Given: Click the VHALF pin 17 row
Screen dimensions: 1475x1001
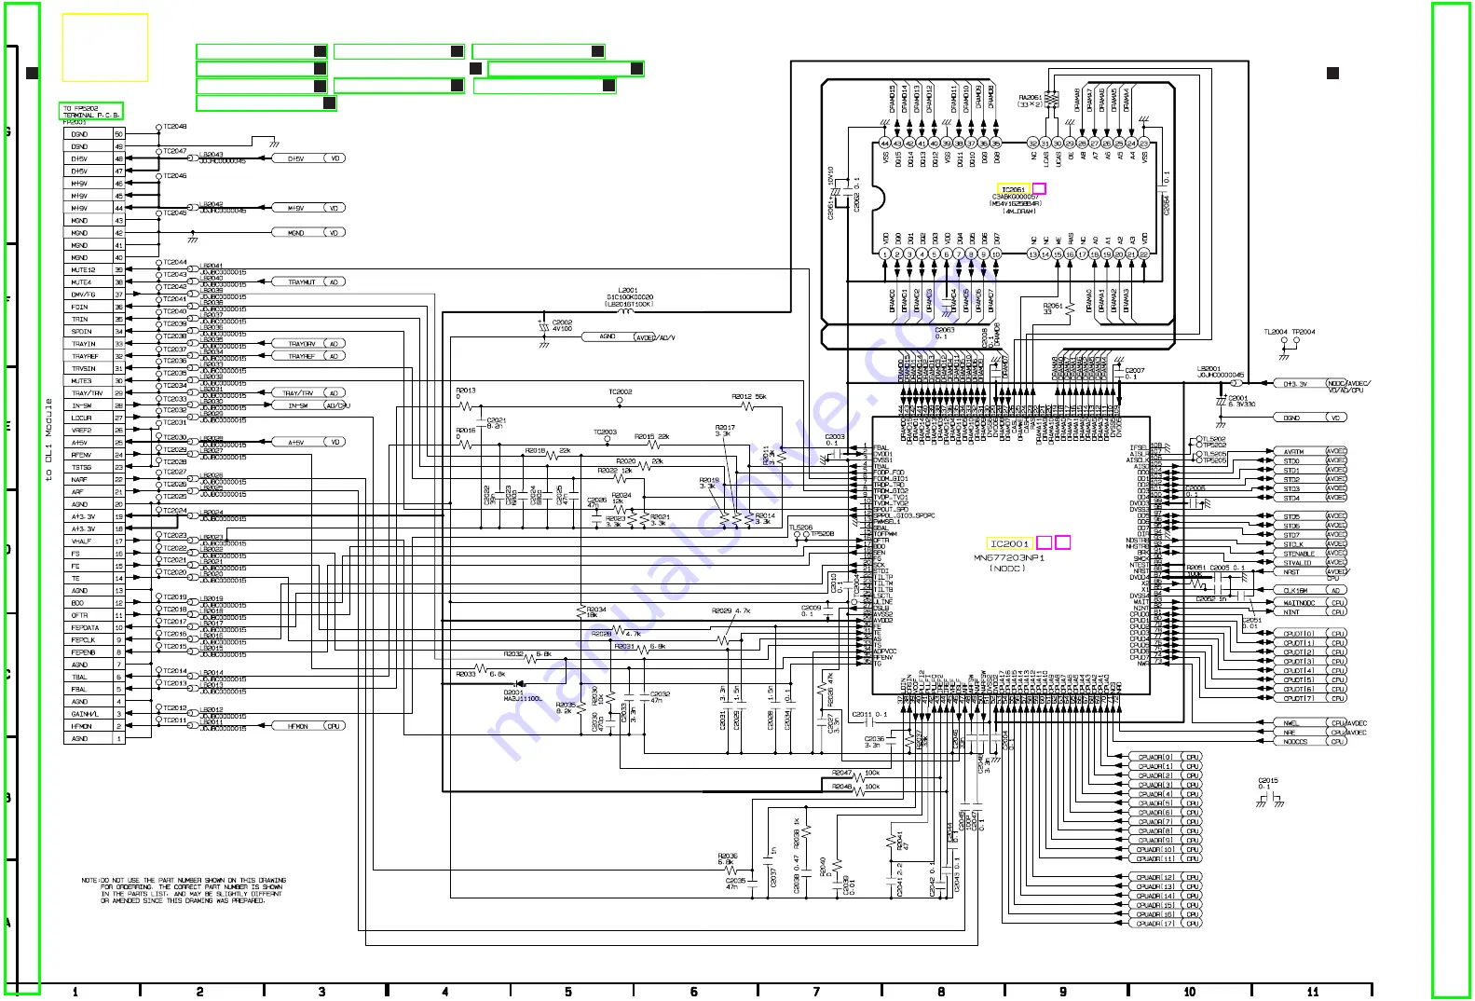Looking at the screenshot, I should click(94, 542).
